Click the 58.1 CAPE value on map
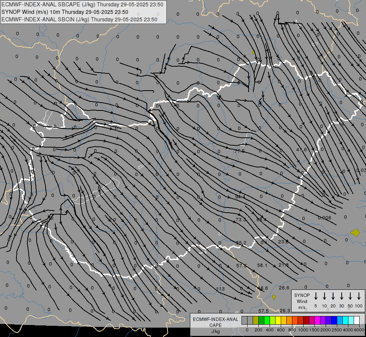This screenshot has width=366, height=337. click(x=262, y=265)
